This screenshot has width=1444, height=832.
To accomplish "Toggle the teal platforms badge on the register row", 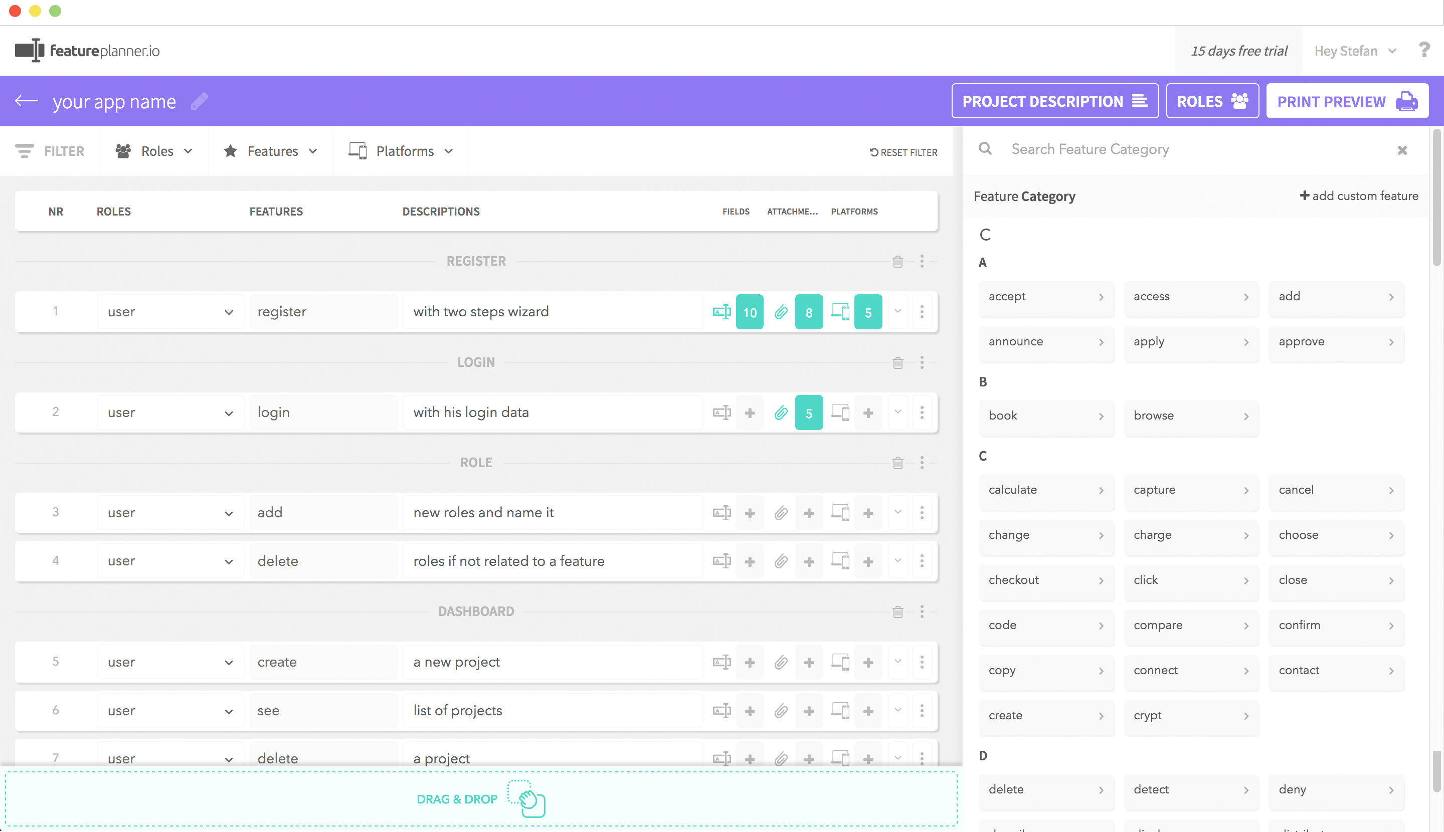I will [868, 311].
